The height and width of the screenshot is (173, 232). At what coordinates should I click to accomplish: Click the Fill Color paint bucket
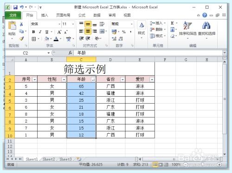pos(47,38)
